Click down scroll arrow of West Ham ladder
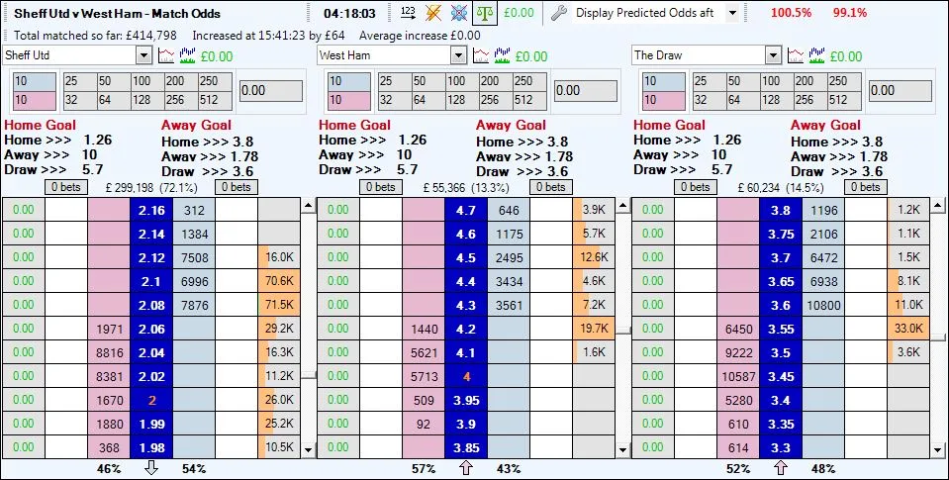This screenshot has height=480, width=949. [622, 449]
